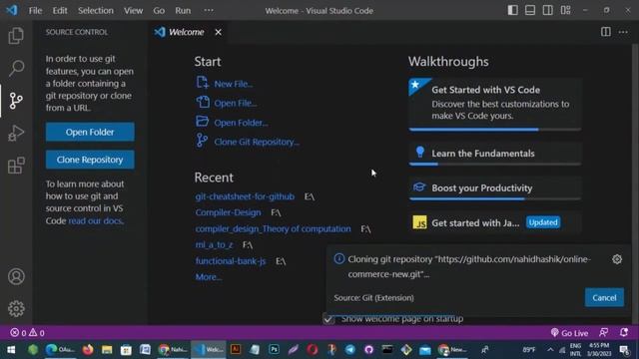This screenshot has width=639, height=359.
Task: Click Open File... under Start
Action: pos(227,103)
